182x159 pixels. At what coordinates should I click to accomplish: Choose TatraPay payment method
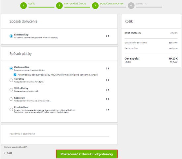11,80
